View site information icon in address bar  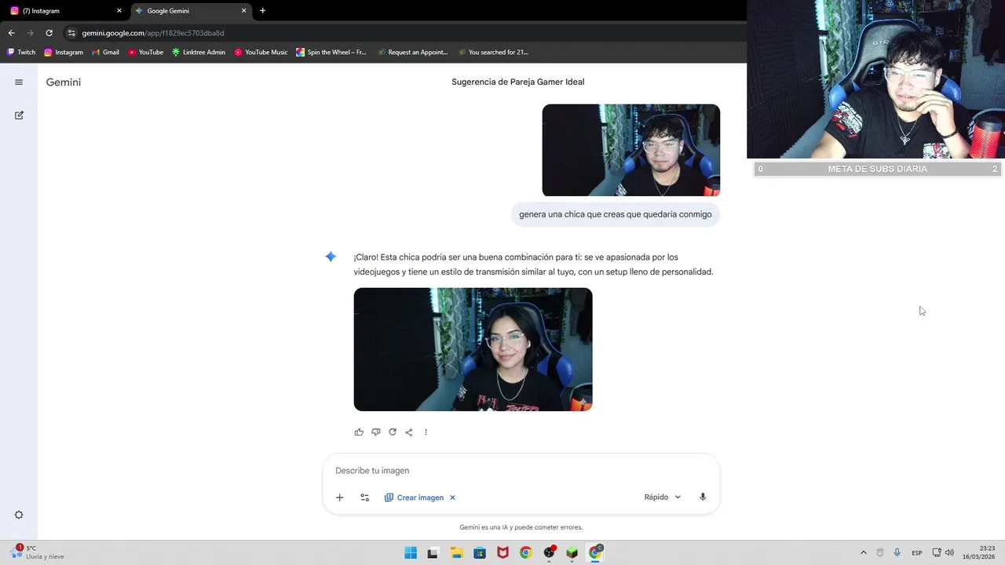click(x=71, y=33)
